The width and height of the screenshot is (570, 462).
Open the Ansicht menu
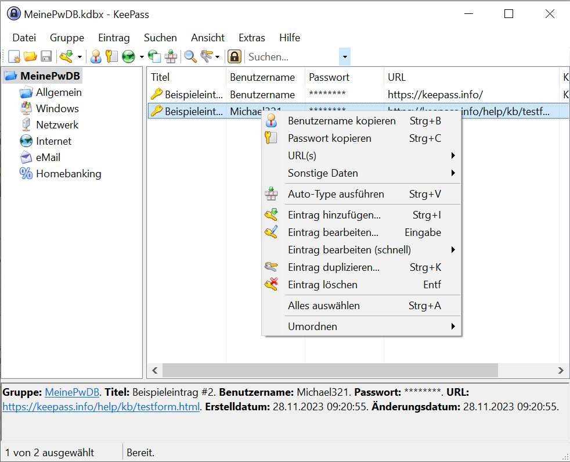208,38
